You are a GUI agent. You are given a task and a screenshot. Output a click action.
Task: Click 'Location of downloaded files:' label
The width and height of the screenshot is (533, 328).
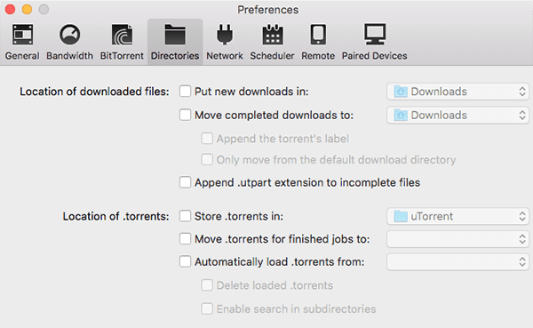click(94, 92)
